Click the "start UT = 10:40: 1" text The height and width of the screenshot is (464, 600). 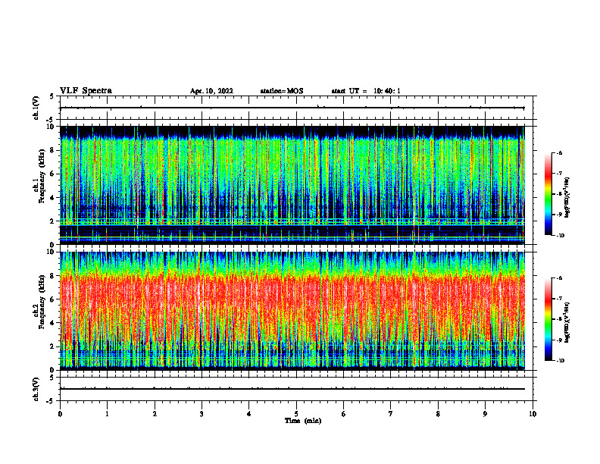tap(366, 91)
